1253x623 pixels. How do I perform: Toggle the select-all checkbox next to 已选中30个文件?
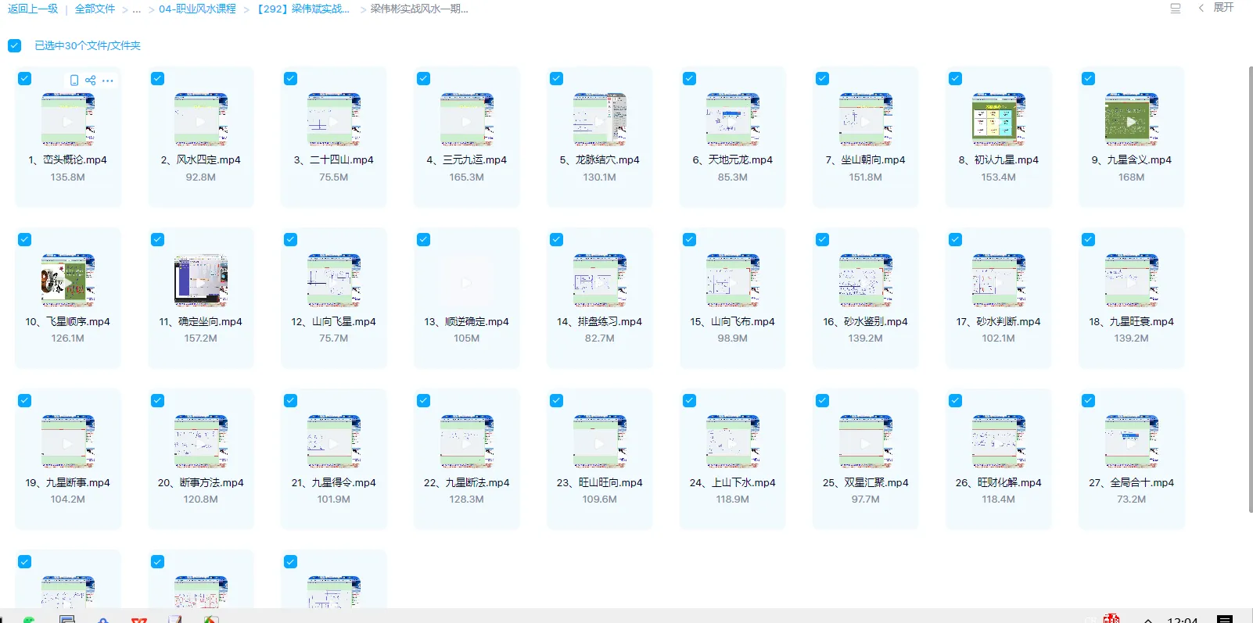coord(15,45)
